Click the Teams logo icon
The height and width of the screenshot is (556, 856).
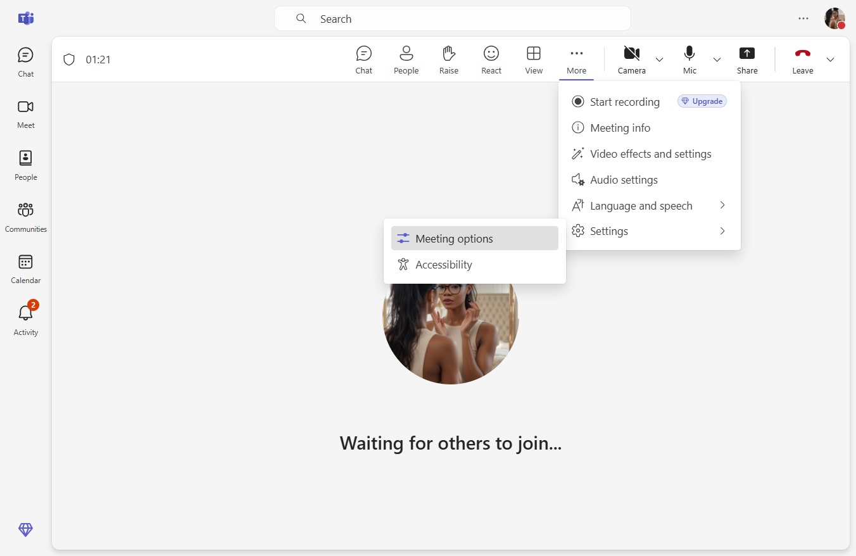click(26, 18)
